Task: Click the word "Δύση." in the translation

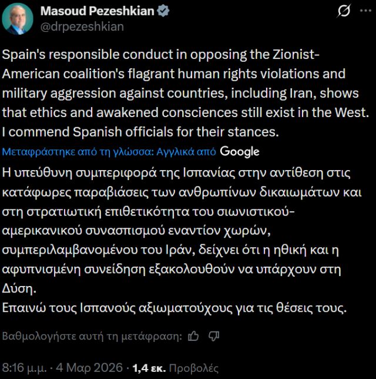Action: (x=20, y=288)
